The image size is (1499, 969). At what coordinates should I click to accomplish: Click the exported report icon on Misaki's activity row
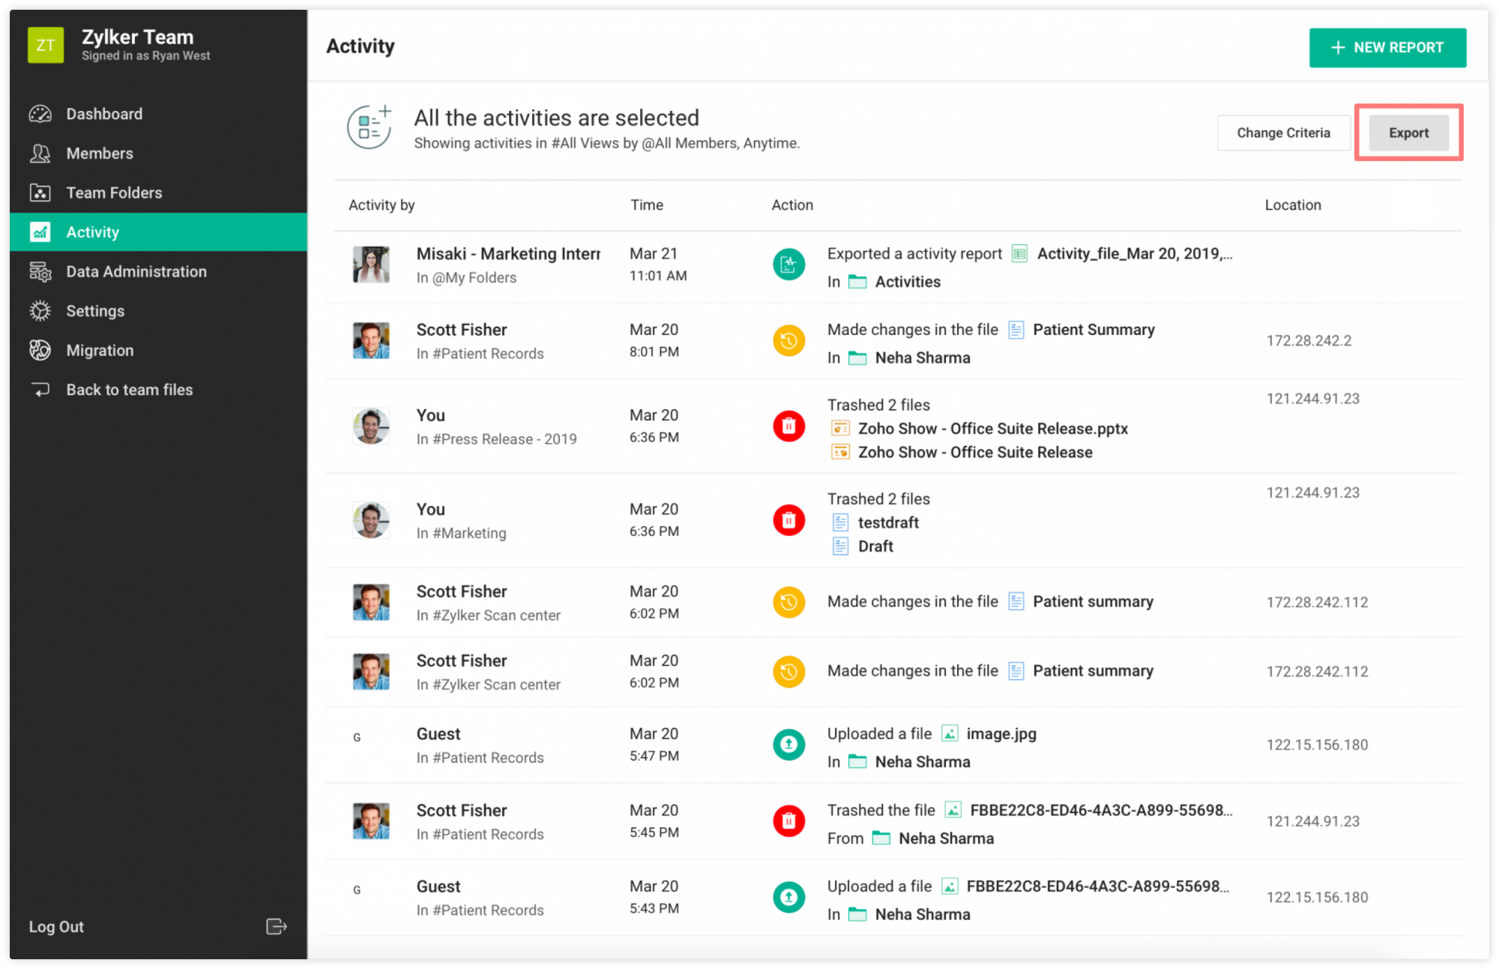pyautogui.click(x=788, y=265)
